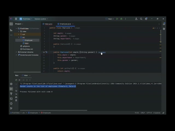Click src in breadcrumb bar
175x131 pixels.
(24, 113)
